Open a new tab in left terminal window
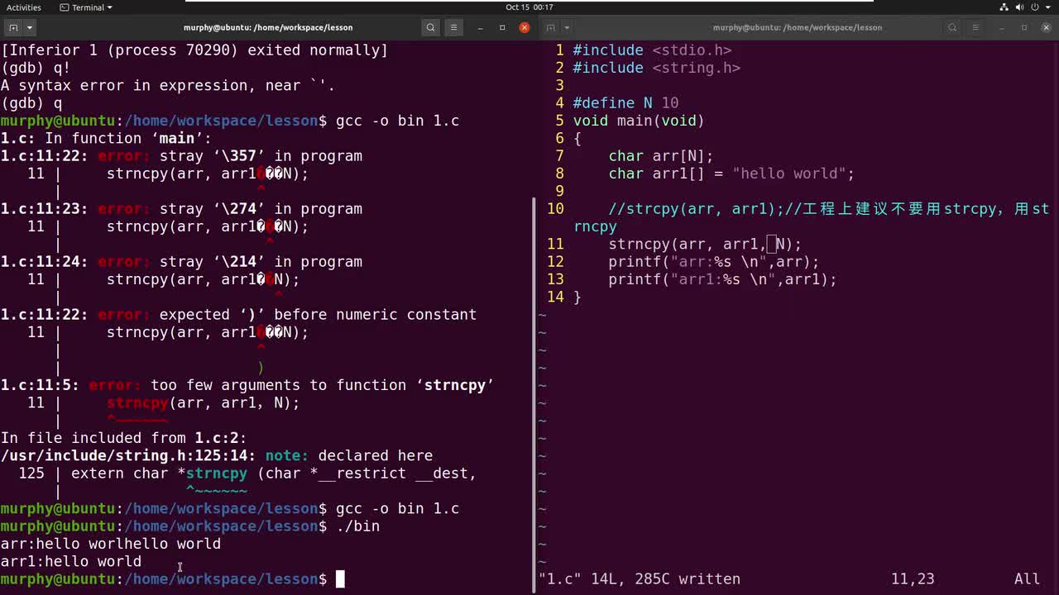The image size is (1059, 595). point(14,27)
